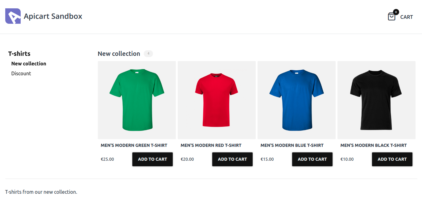
Task: Open the New collection sidebar category
Action: click(29, 64)
